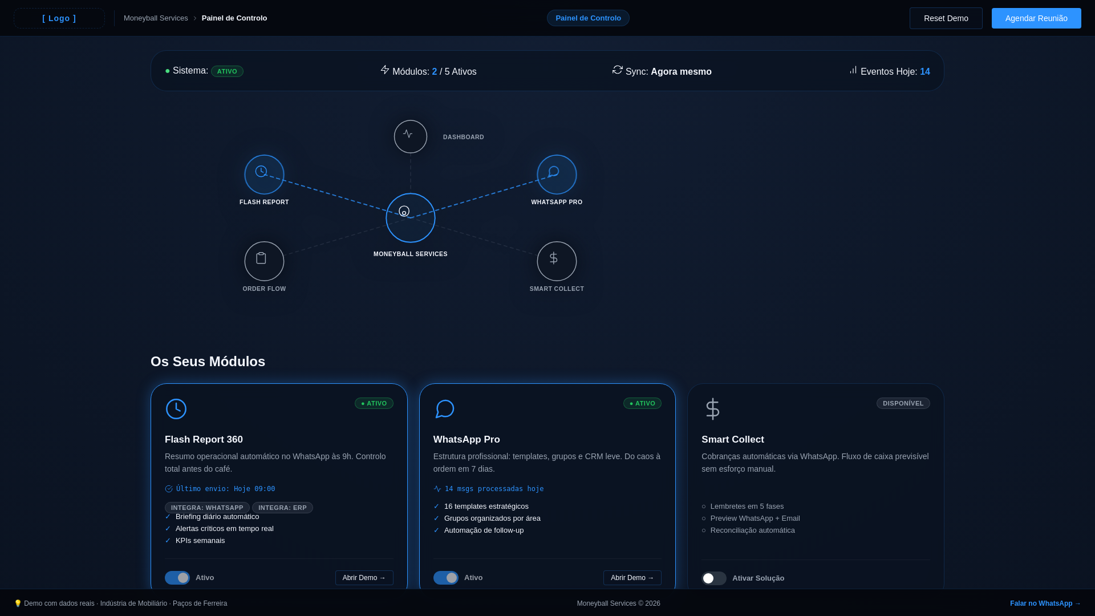The height and width of the screenshot is (616, 1095).
Task: Click the dollar icon on Smart Collect card
Action: click(x=713, y=409)
